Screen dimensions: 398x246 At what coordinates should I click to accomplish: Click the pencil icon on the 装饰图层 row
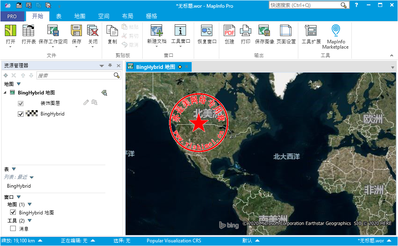pyautogui.click(x=86, y=102)
